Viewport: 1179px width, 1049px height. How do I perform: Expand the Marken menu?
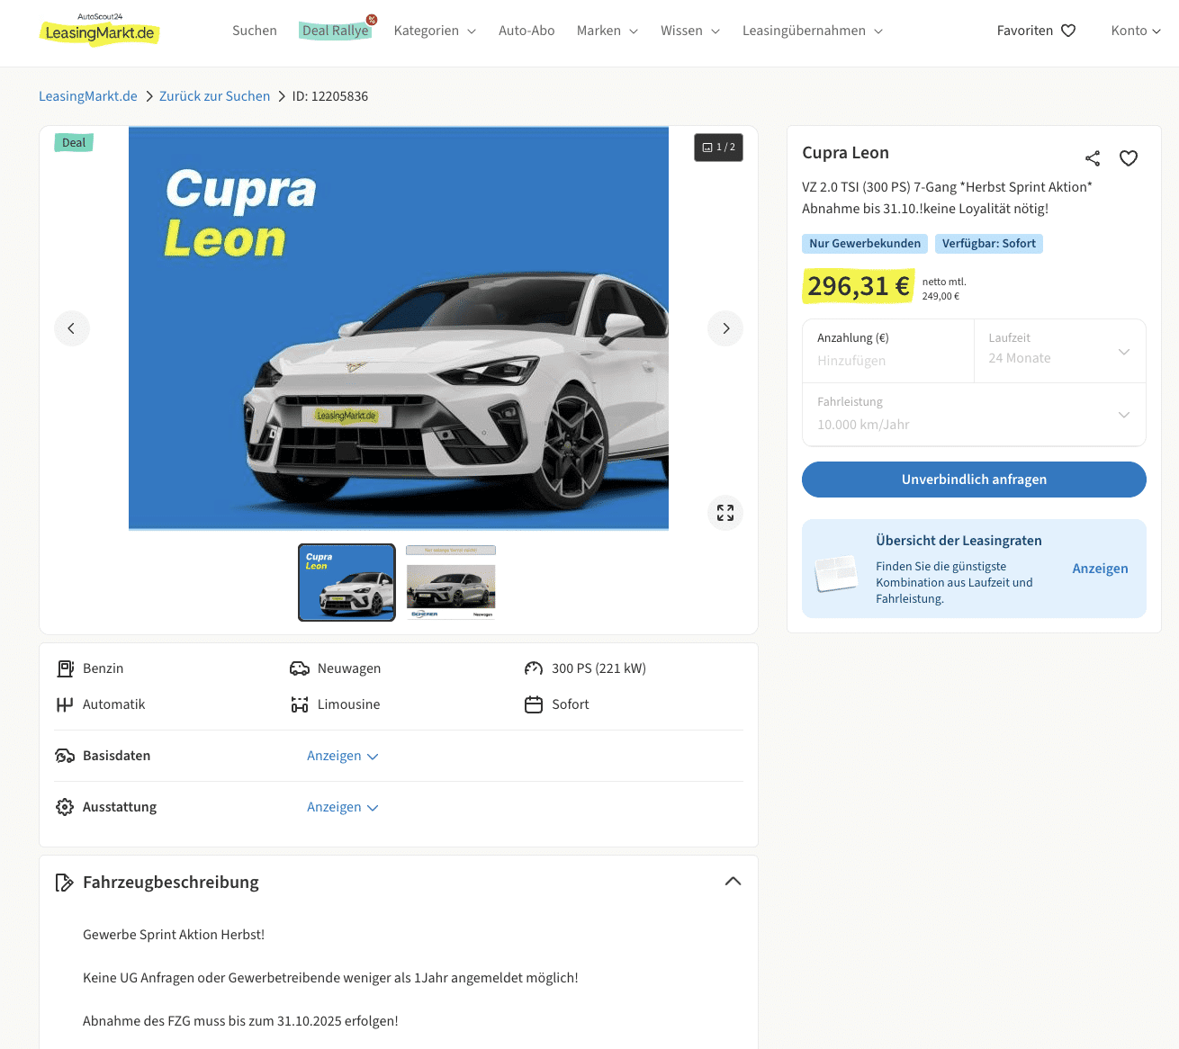click(x=607, y=31)
